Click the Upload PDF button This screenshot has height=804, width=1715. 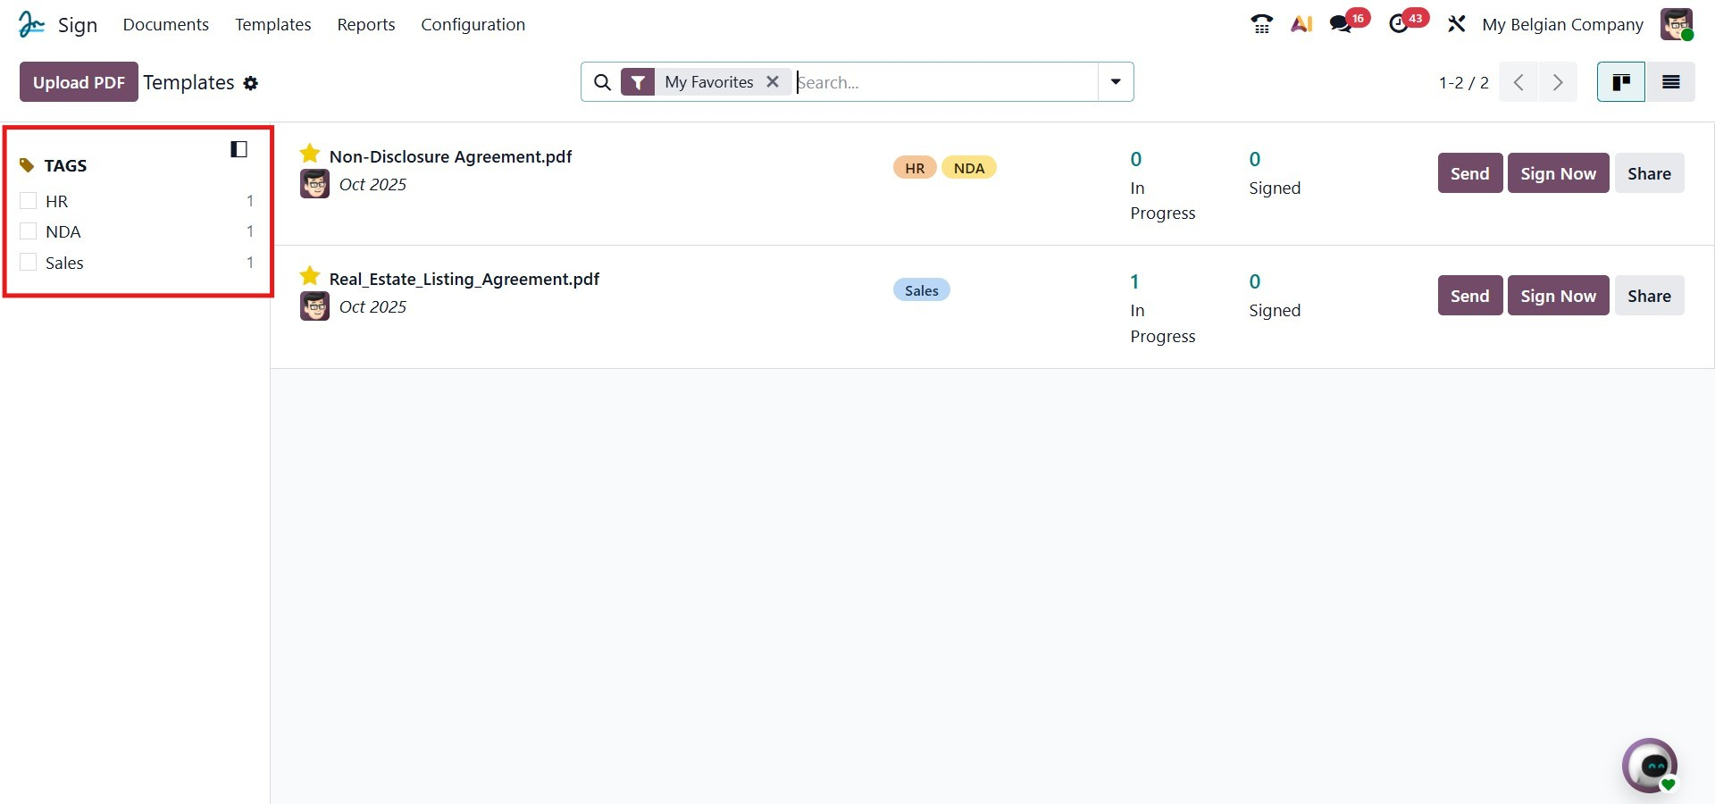click(79, 82)
